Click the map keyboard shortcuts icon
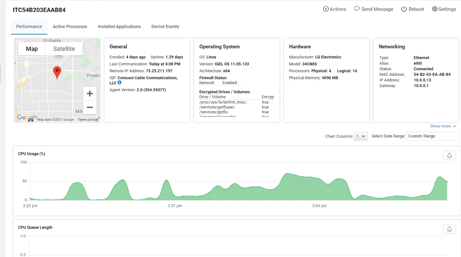Screen dimensions: 461x257 pyautogui.click(x=31, y=120)
